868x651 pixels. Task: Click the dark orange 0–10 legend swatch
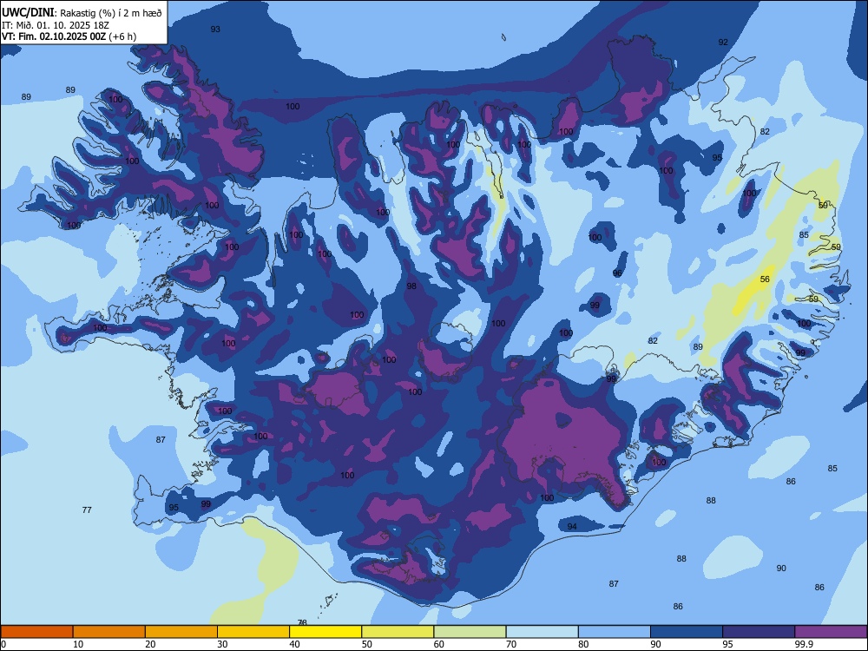tap(36, 632)
